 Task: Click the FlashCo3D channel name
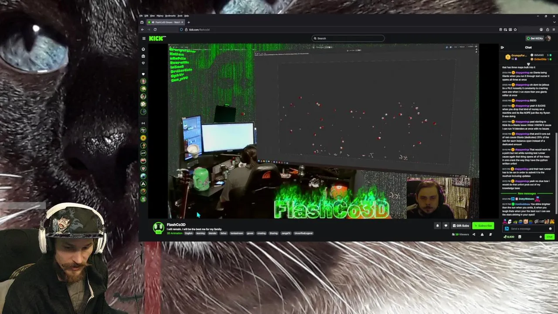[x=176, y=225]
